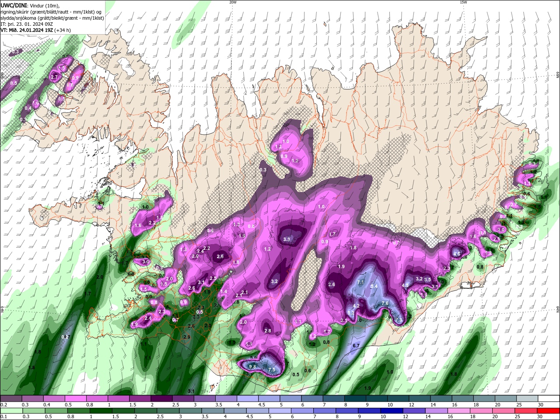The image size is (560, 420).
Task: Click the 'VT: Mið. 24.01.2024 19Z (+34 h)' line
Action: click(x=36, y=30)
